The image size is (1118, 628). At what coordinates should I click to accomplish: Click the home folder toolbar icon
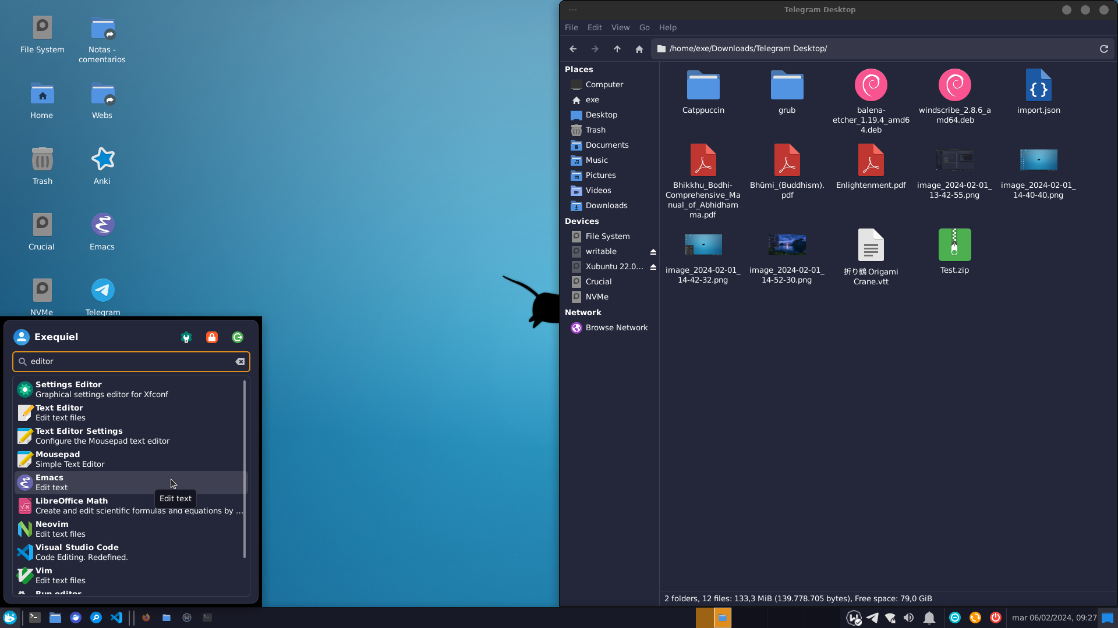coord(639,49)
